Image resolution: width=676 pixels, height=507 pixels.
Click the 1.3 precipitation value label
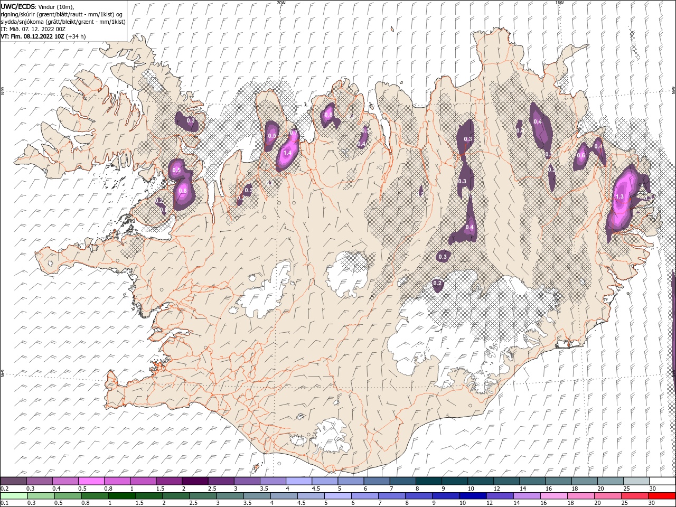[620, 197]
